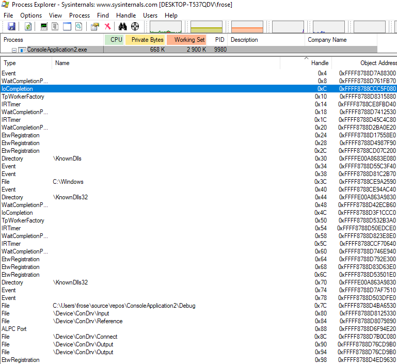Select the \KnownDlls32 handle 0x44 row
Viewport: 397px width, 364px height.
click(198, 197)
